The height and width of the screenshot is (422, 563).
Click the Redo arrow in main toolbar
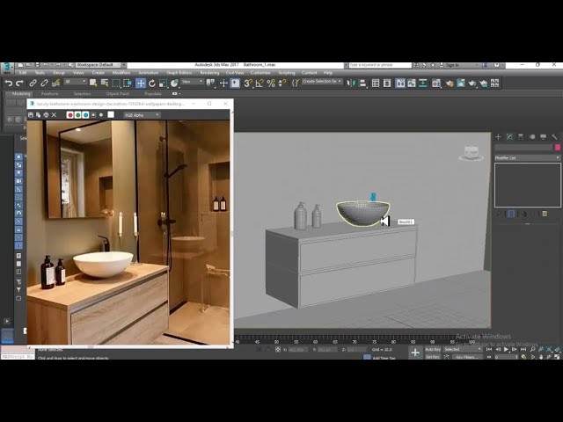19,84
